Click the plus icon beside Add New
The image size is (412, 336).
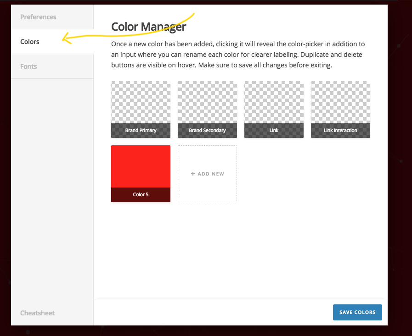193,174
